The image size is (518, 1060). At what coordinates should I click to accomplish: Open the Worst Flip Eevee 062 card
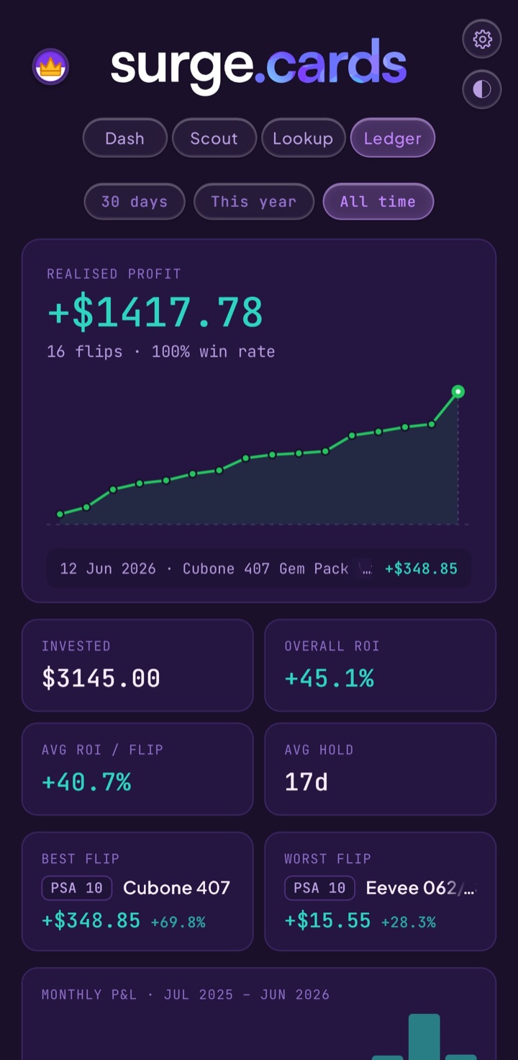click(381, 891)
